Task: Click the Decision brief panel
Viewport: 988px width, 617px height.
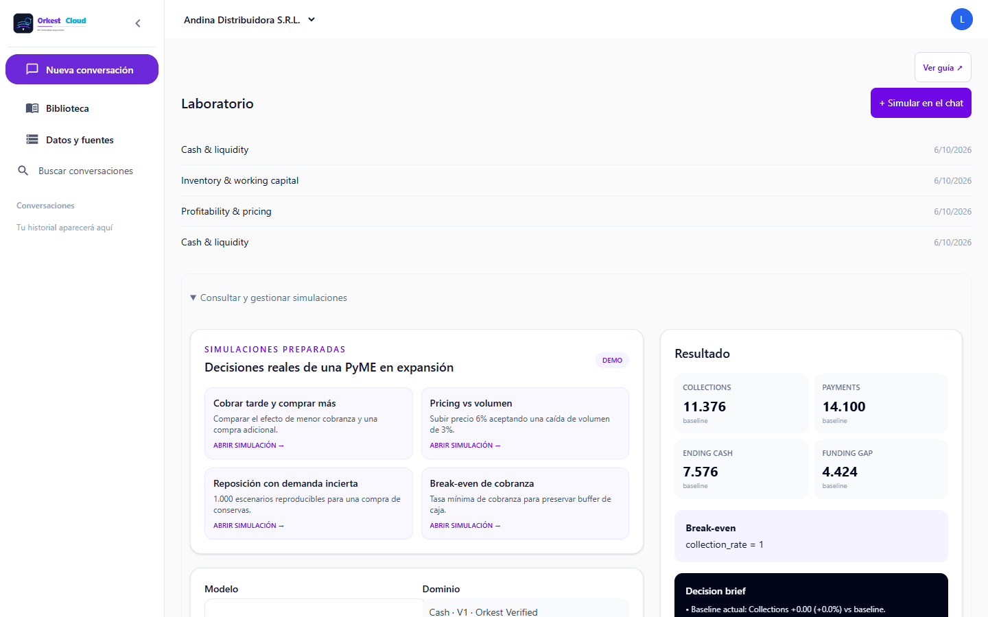Action: [811, 595]
